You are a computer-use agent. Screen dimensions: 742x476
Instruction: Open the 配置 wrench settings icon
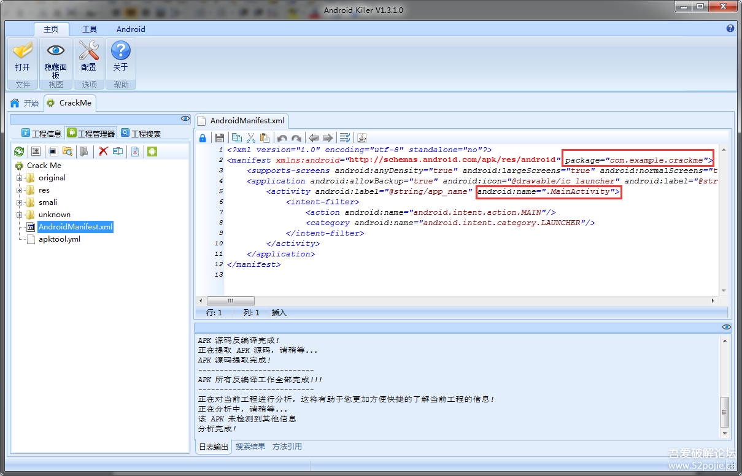(x=88, y=57)
